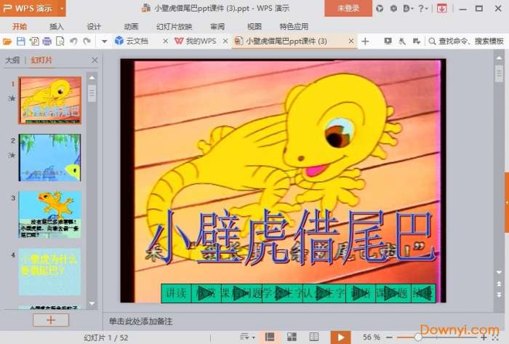Click the red ribbon collapse icon in title bar
Screen dimensions: 509x344
coord(441,9)
